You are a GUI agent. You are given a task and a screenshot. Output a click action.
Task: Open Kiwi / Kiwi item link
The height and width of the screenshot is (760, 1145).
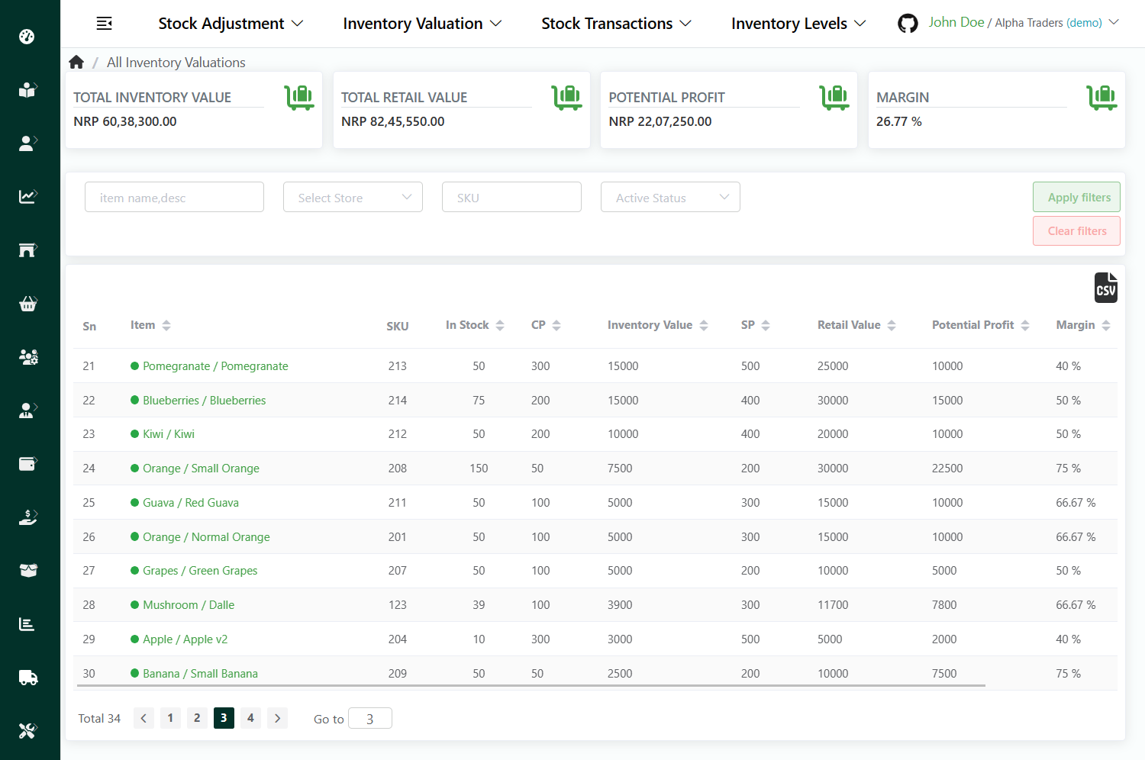[x=169, y=434]
